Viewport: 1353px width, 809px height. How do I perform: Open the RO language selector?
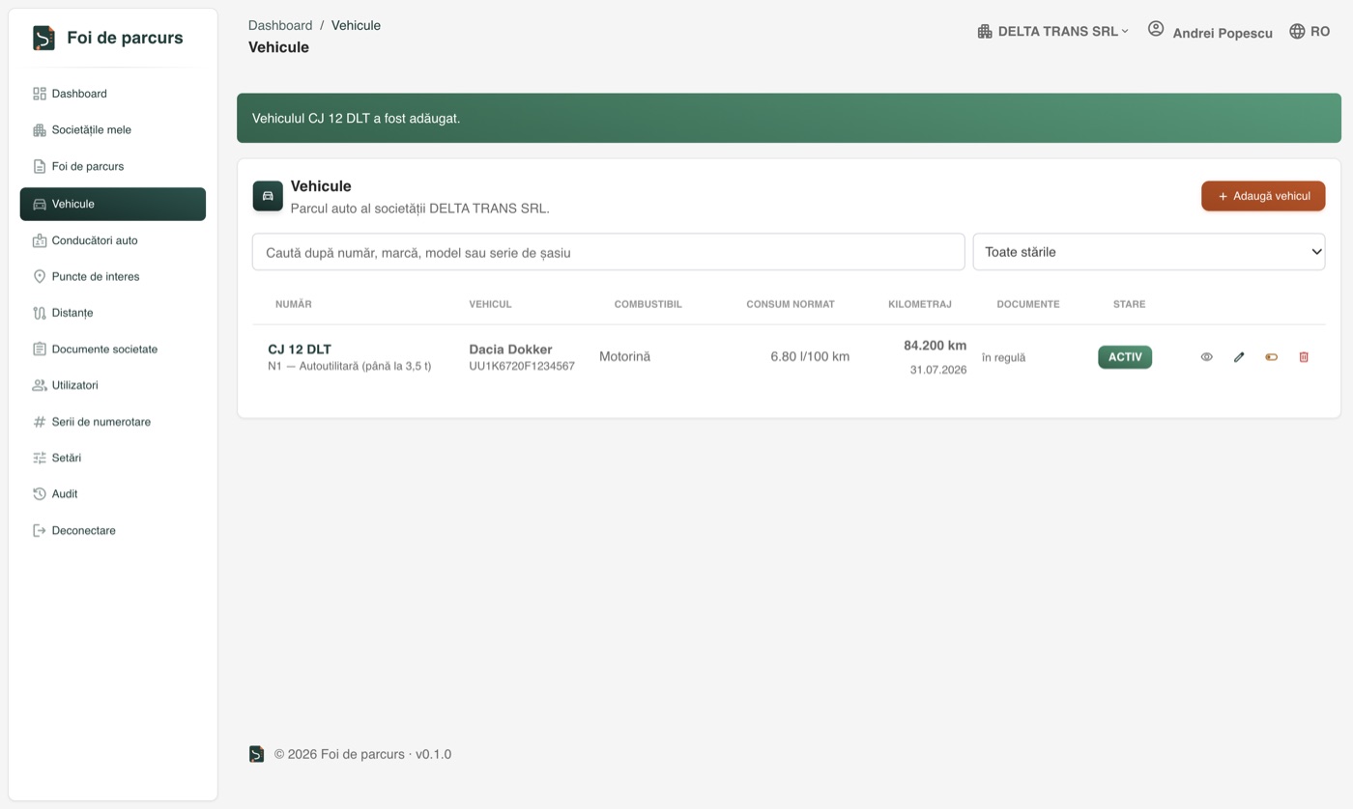1310,32
